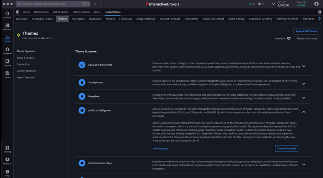Focus the instrument search input field

[x=53, y=4]
